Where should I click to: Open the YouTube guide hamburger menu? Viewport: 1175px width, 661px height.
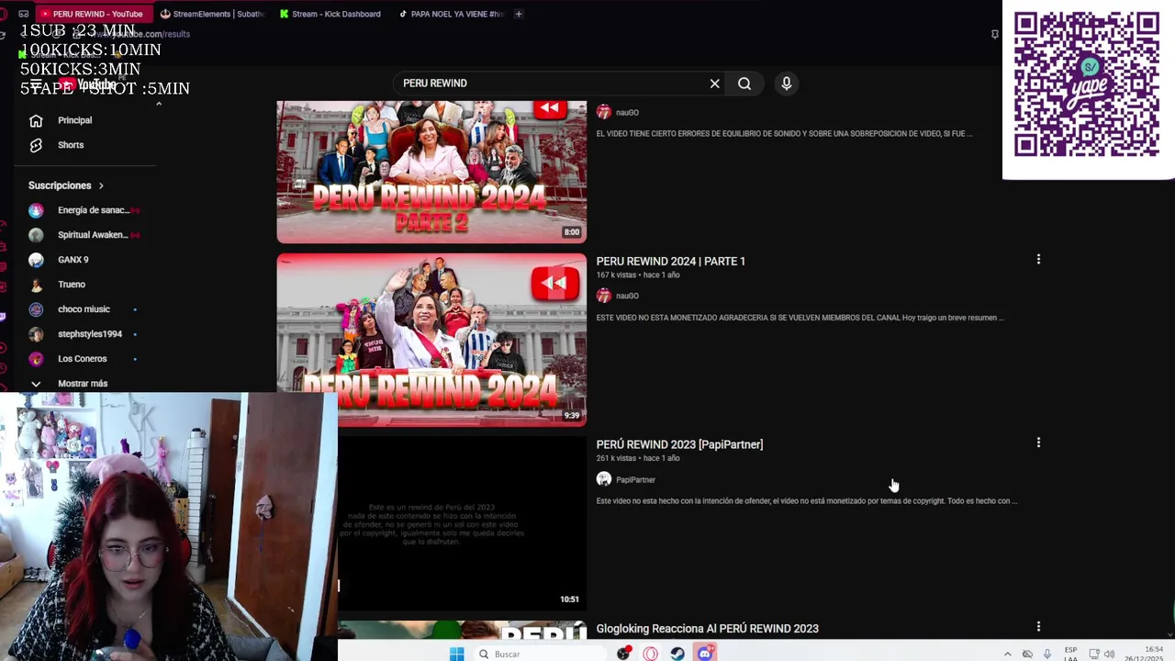tap(36, 84)
